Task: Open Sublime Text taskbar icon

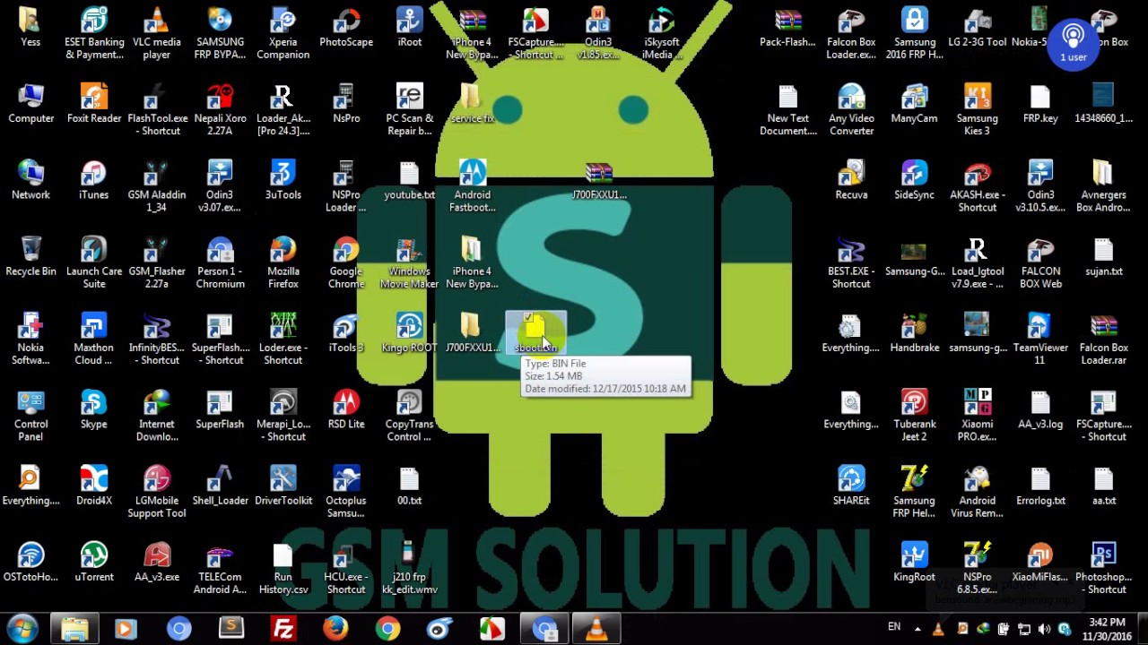Action: (231, 629)
